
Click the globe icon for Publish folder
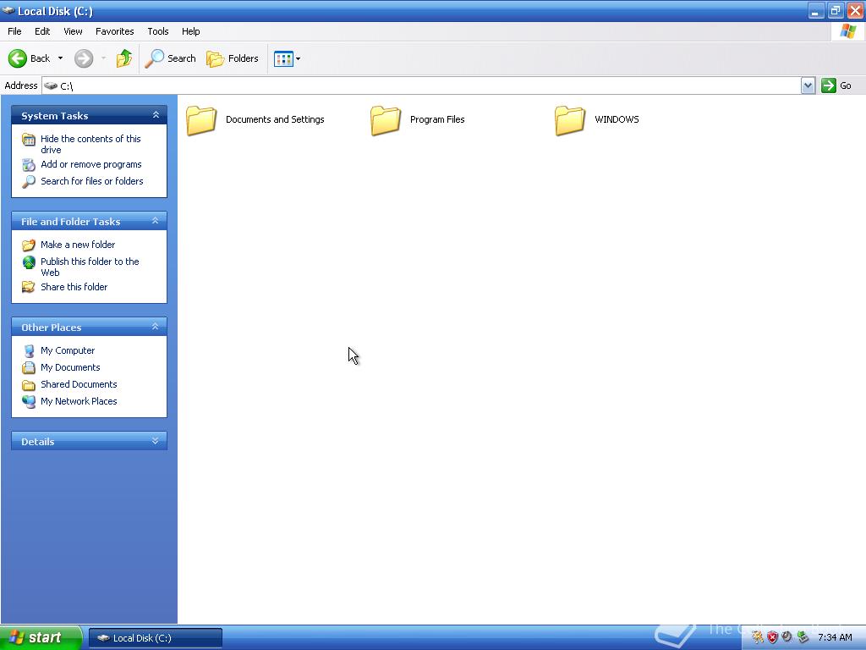pos(29,262)
